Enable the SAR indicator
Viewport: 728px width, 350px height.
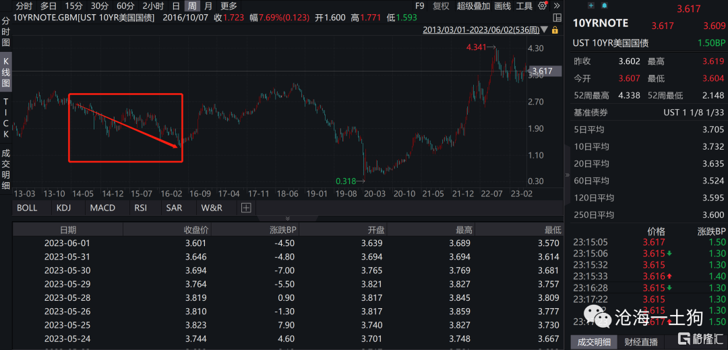[x=174, y=208]
